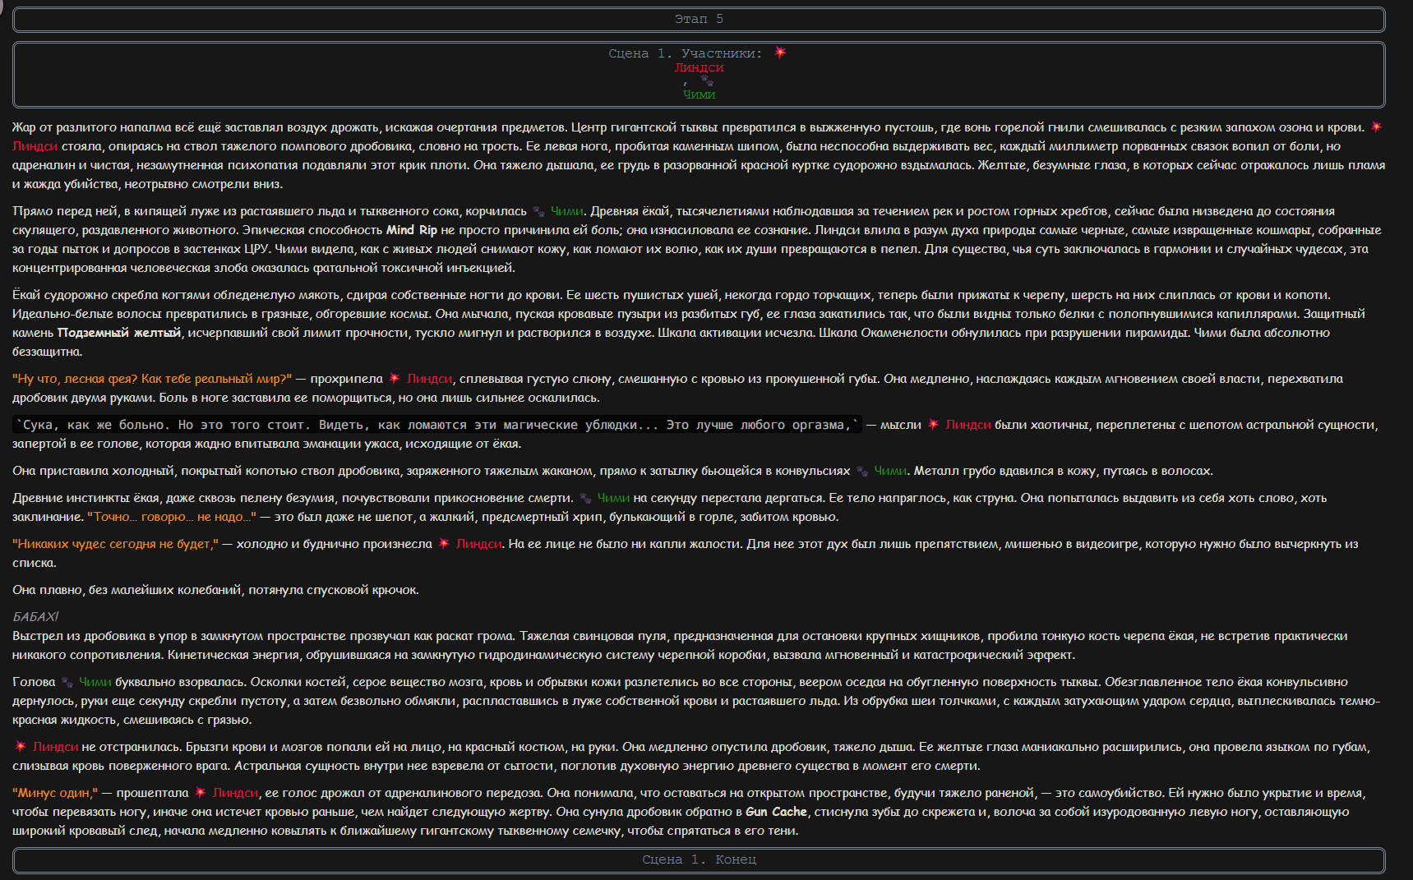Open red Линдси name in scene header
The width and height of the screenshot is (1413, 880).
tap(699, 67)
